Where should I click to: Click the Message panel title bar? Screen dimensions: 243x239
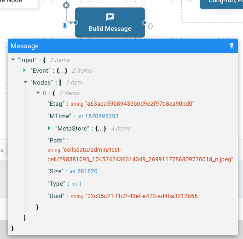(123, 46)
